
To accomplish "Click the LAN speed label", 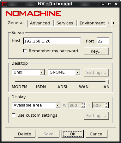I will click(x=105, y=87).
